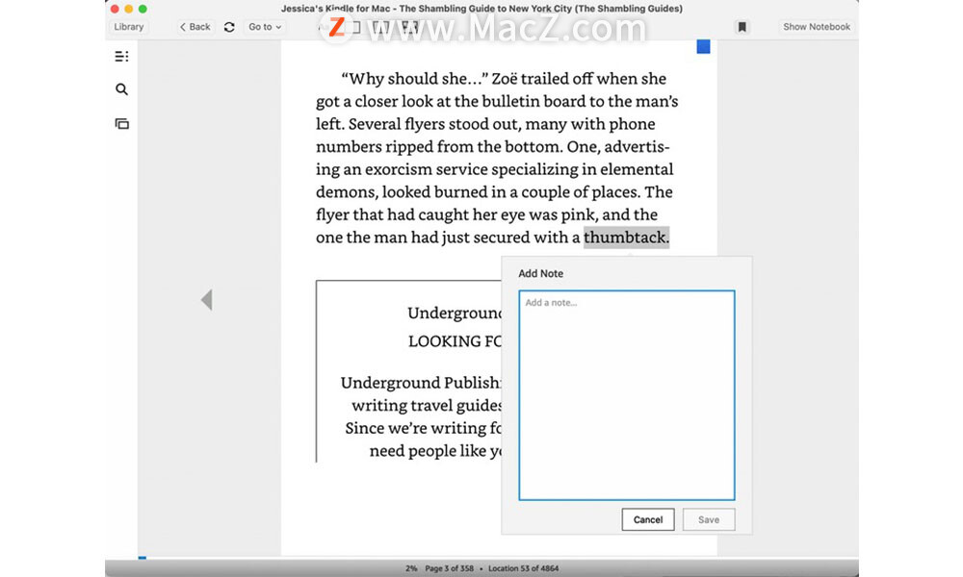
Task: Open the search magnifier in the sidebar
Action: (121, 89)
